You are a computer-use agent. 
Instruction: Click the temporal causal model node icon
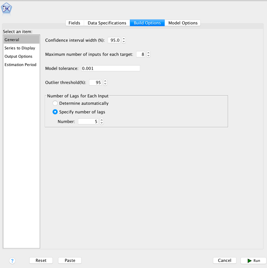click(x=6, y=9)
